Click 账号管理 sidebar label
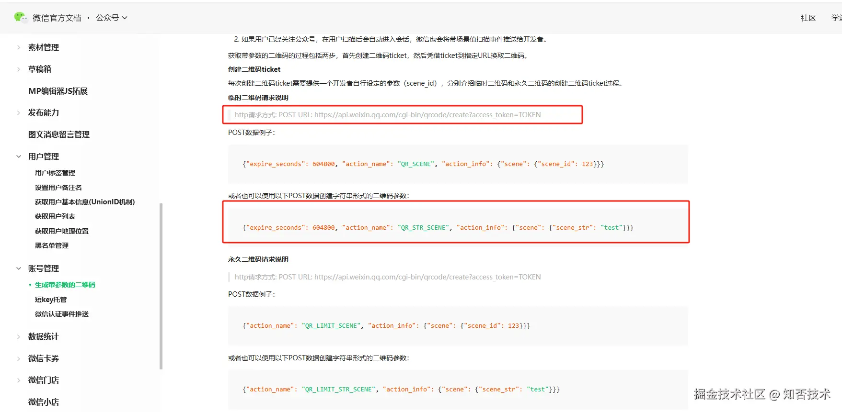Image resolution: width=842 pixels, height=412 pixels. point(44,268)
